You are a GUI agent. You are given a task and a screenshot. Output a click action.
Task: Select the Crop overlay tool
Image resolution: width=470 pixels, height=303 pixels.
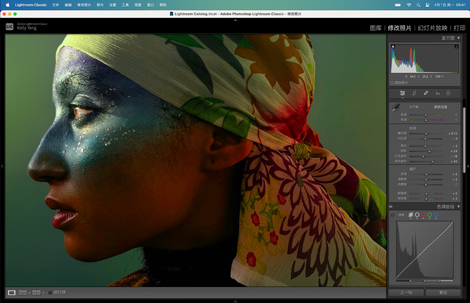coord(414,93)
